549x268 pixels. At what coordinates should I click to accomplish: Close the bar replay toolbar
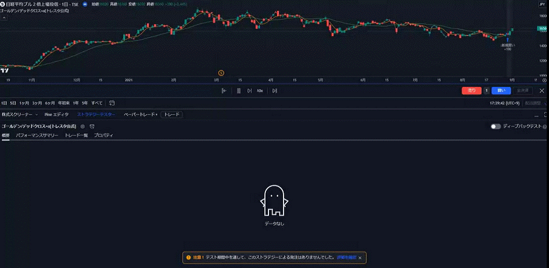point(542,91)
